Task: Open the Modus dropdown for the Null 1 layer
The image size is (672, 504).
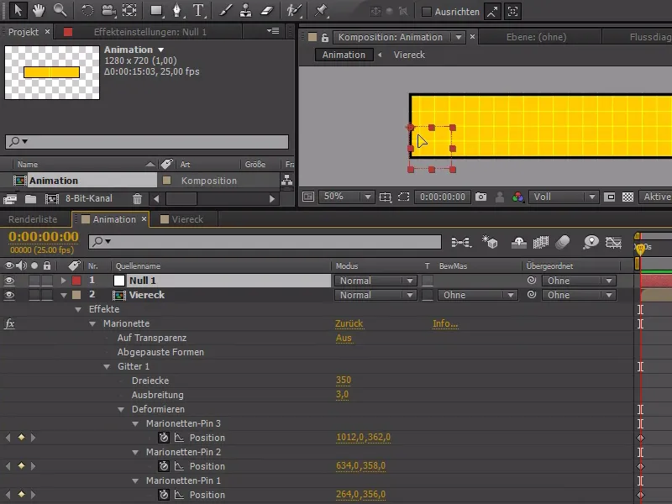Action: click(x=375, y=280)
